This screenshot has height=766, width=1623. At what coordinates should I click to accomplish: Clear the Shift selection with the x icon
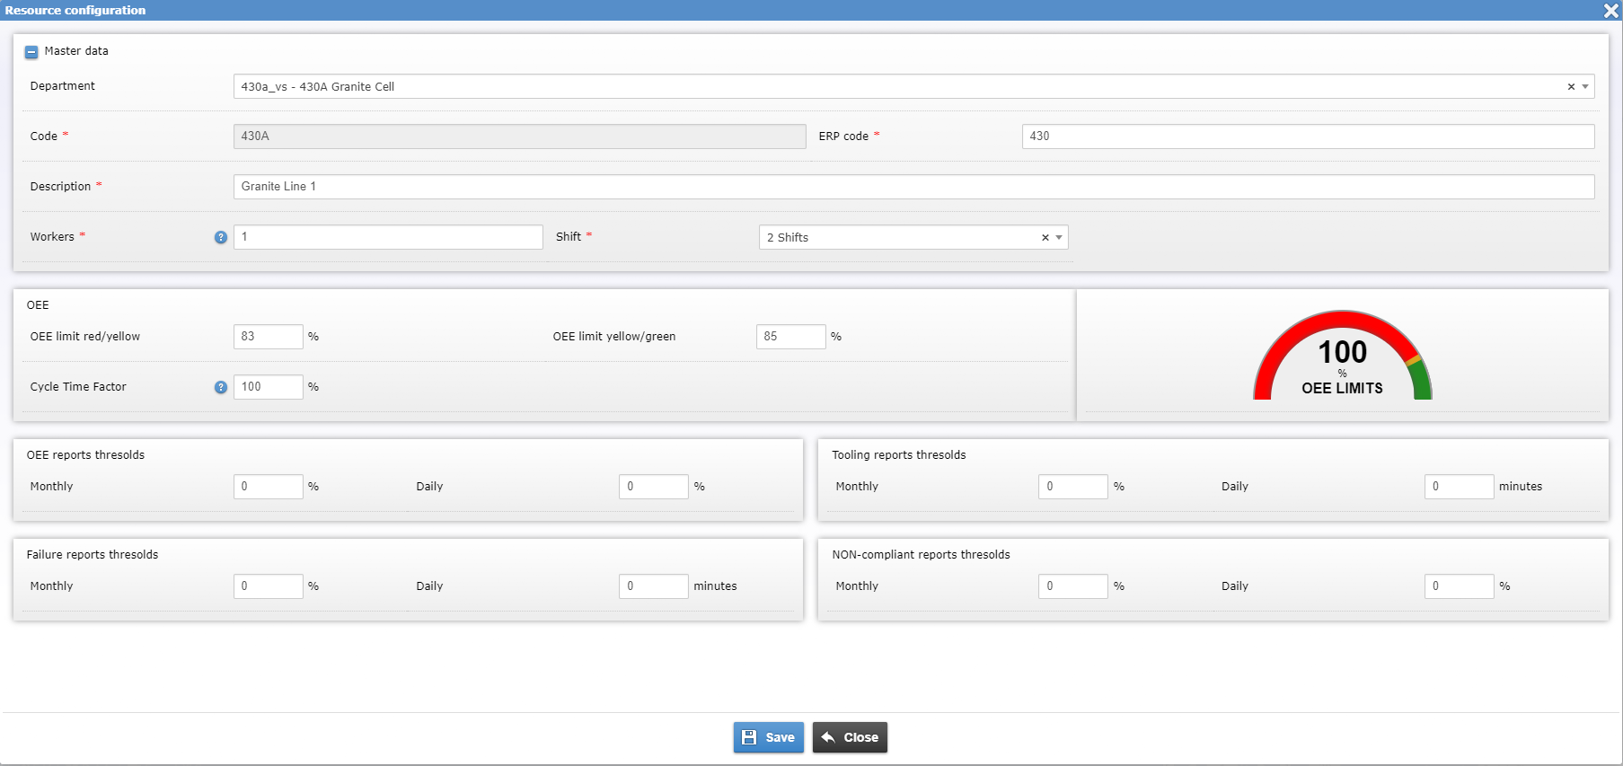[1045, 238]
